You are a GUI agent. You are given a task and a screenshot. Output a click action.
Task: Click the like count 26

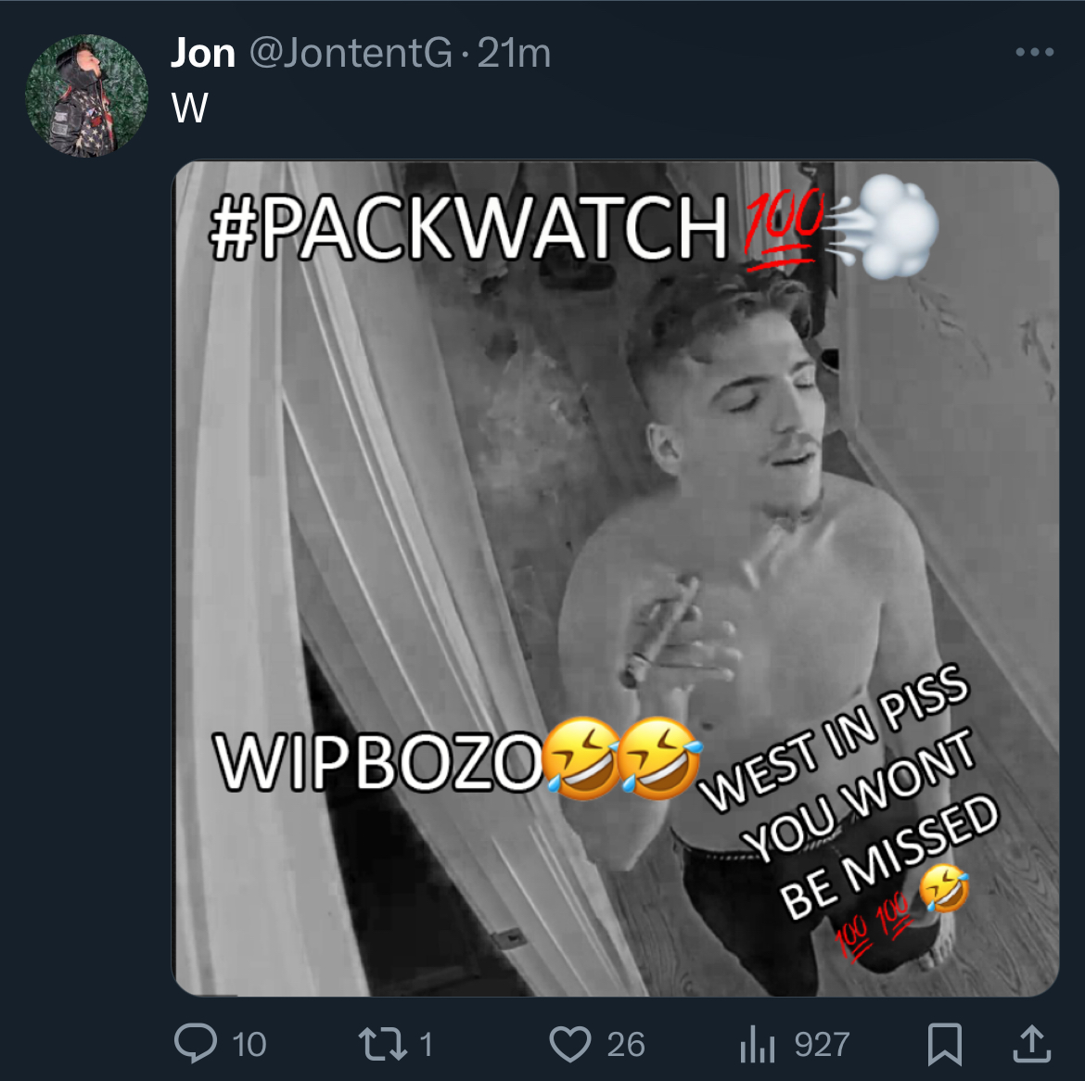(x=626, y=1044)
